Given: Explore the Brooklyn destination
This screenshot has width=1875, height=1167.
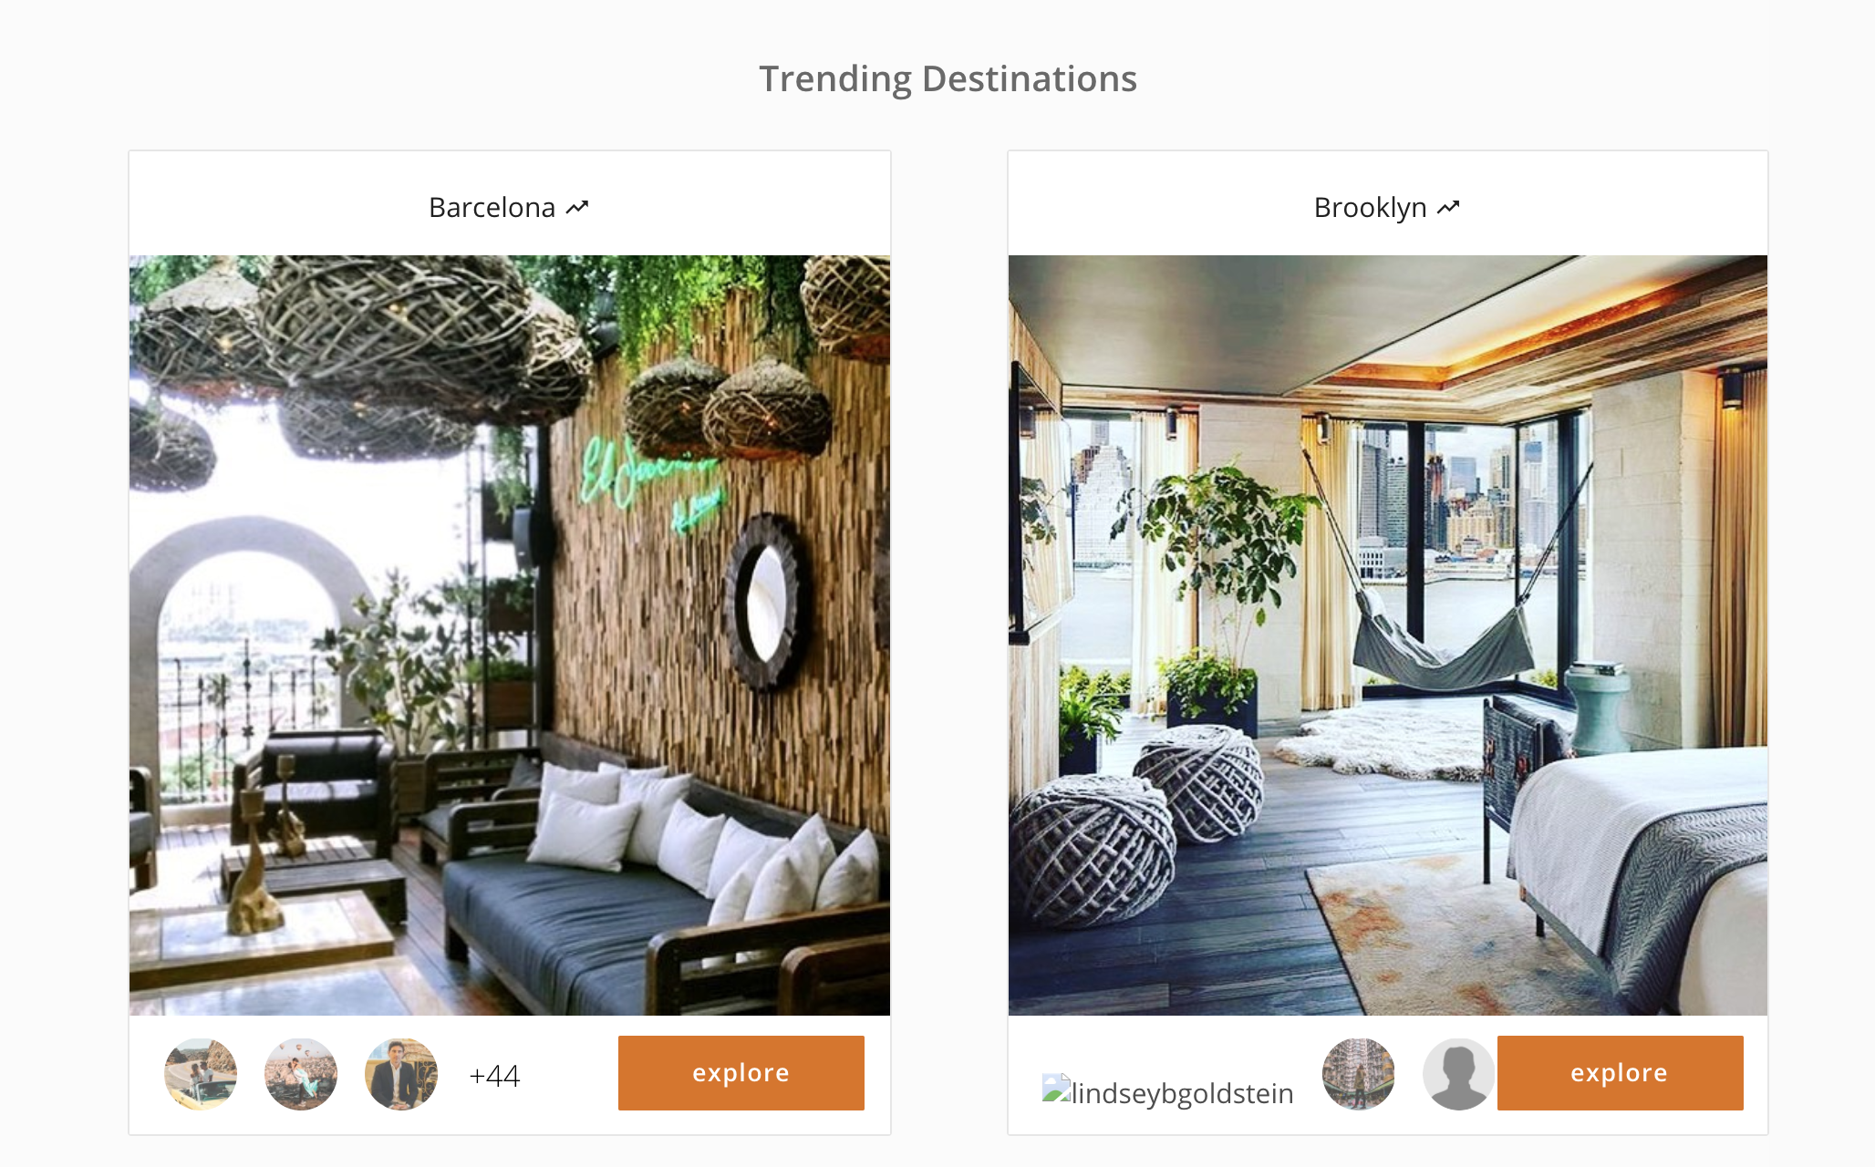Looking at the screenshot, I should 1621,1073.
